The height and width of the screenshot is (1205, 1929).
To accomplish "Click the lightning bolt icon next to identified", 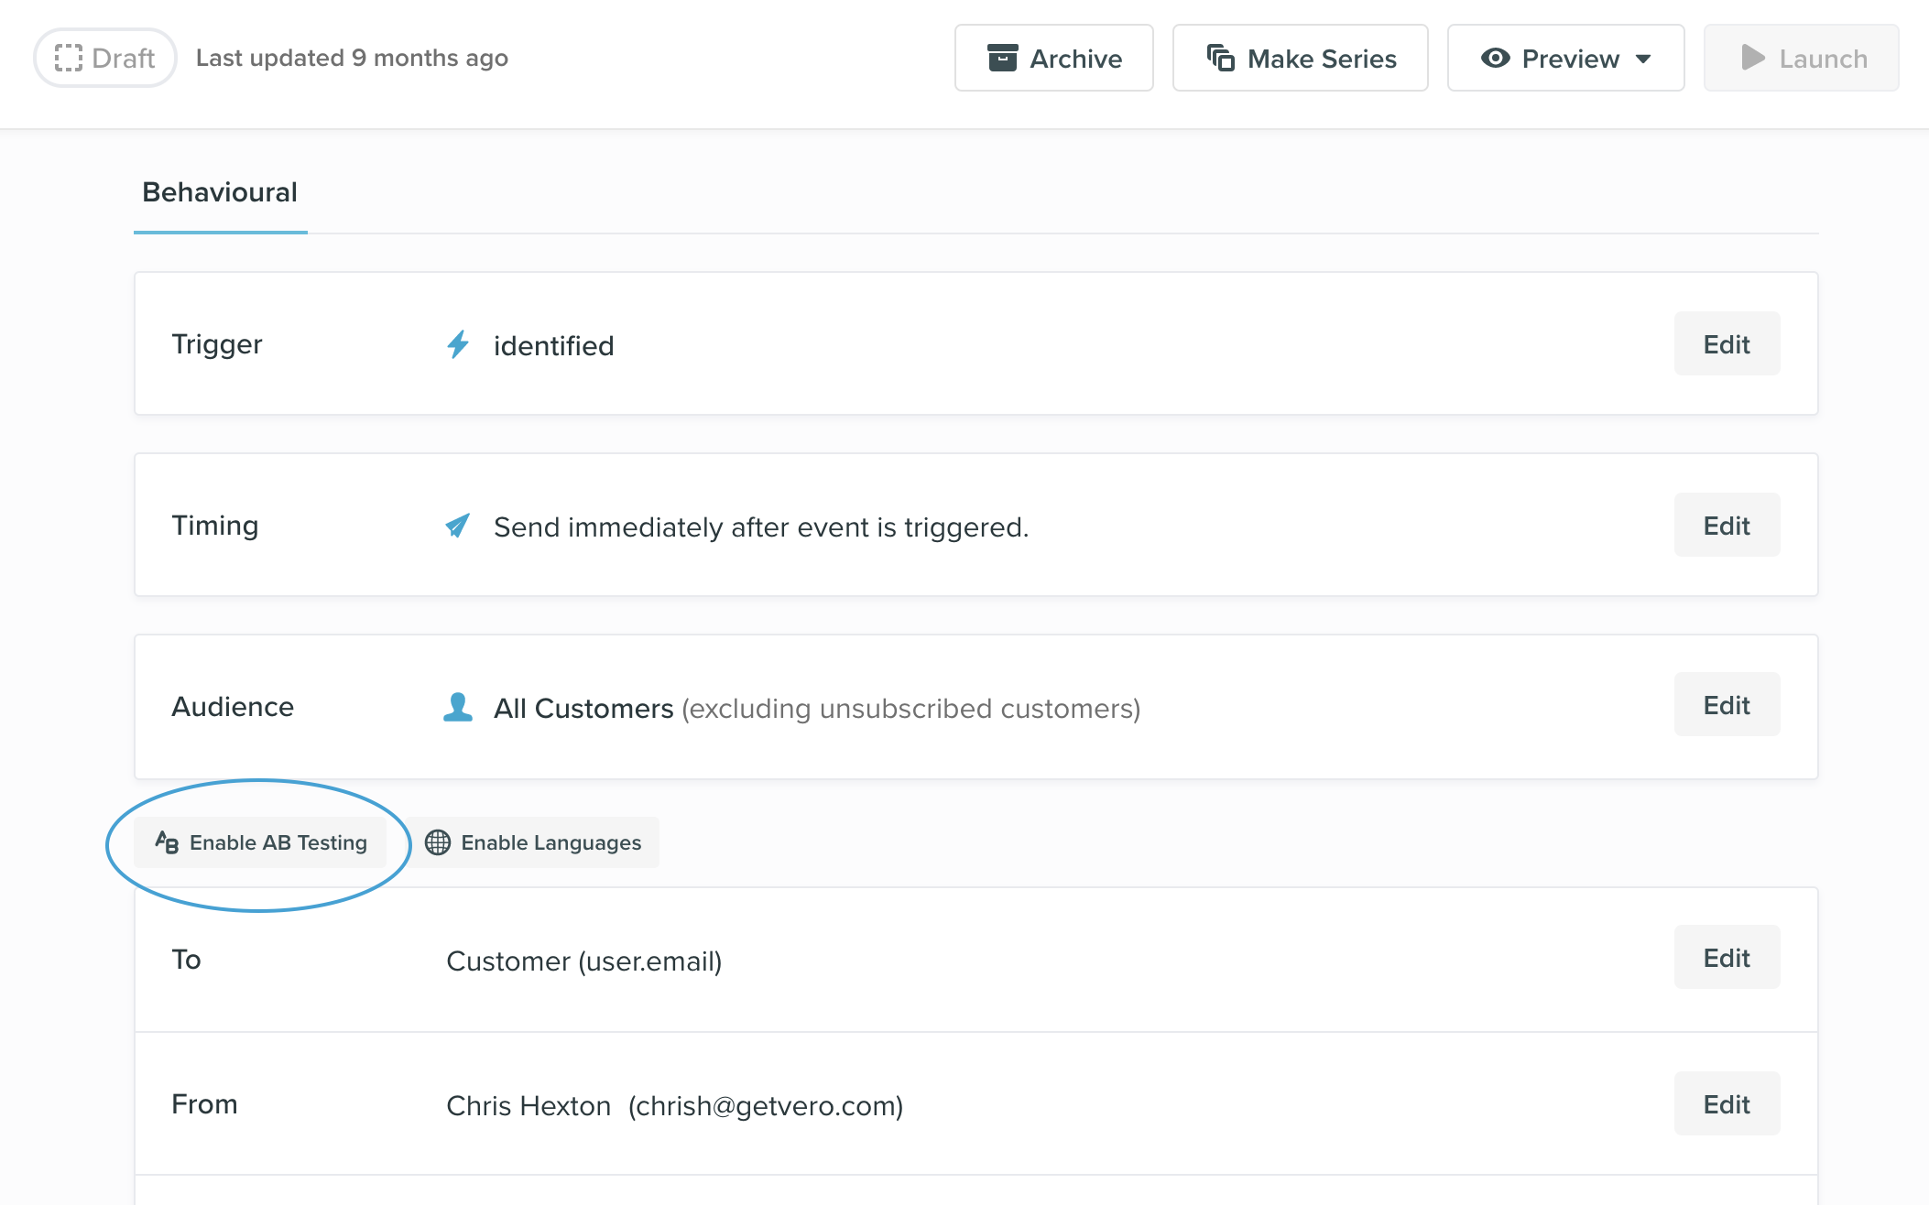I will coord(458,345).
